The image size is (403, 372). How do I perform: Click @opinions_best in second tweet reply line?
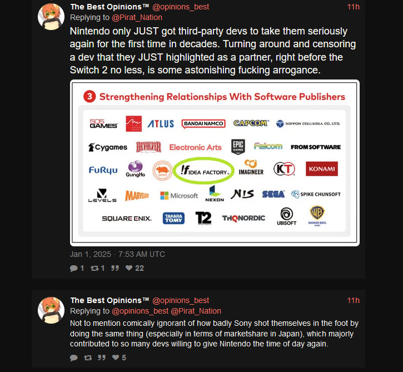click(x=140, y=311)
